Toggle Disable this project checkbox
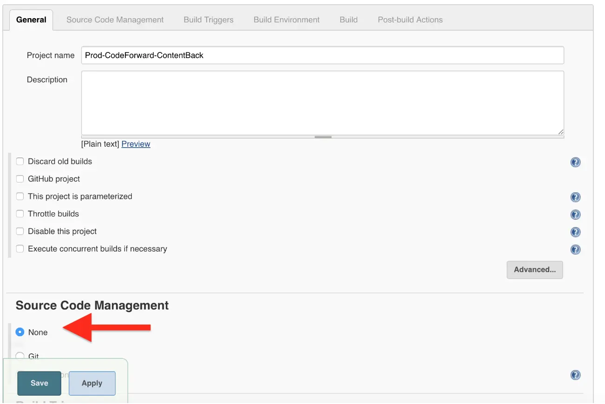The width and height of the screenshot is (605, 404). [20, 231]
